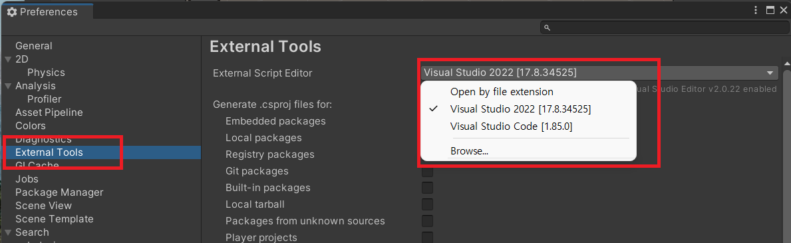
Task: Toggle Packages from unknown sources checkbox
Action: click(427, 221)
